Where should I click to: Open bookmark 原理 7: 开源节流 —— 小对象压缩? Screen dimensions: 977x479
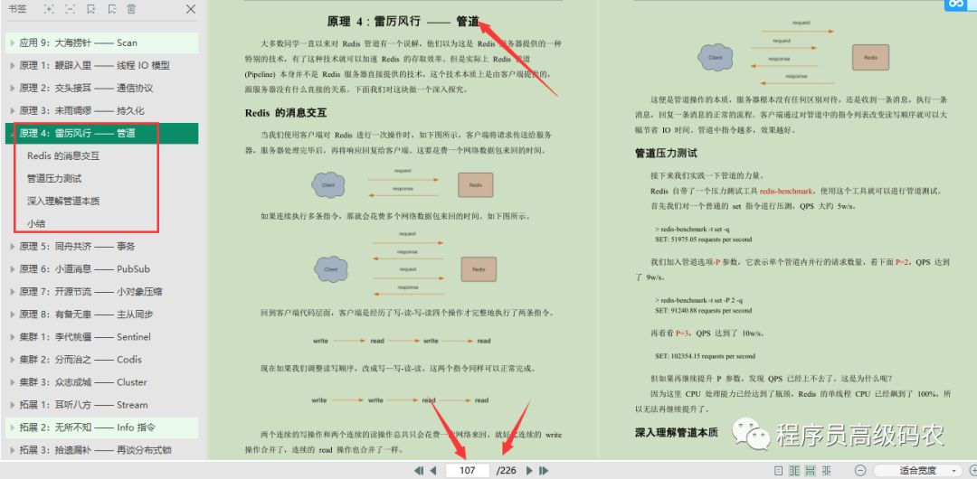click(x=91, y=292)
